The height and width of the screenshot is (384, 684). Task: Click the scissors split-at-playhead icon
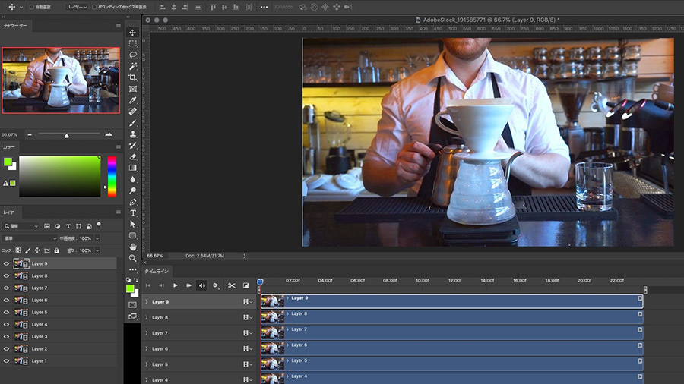[x=232, y=285]
